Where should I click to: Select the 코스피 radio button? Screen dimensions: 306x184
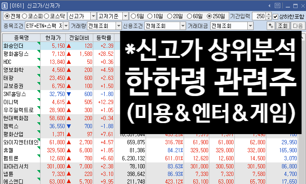point(24,16)
